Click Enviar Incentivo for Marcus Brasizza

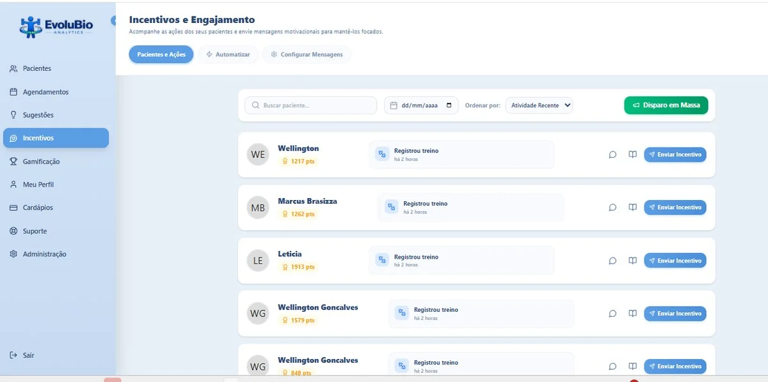click(675, 208)
